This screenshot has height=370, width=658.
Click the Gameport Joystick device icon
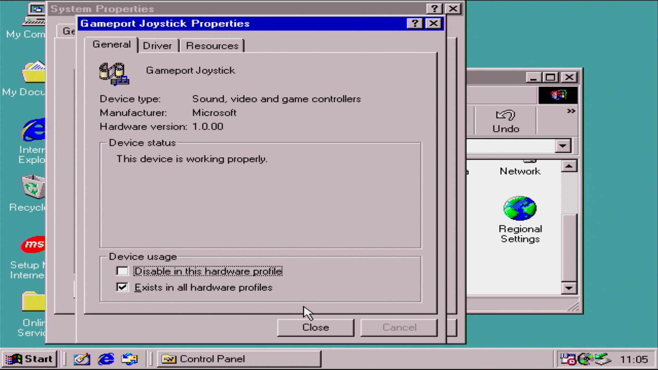pos(114,74)
